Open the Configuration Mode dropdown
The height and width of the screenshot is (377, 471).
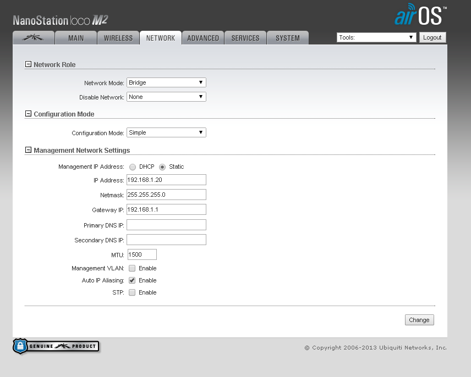(166, 132)
